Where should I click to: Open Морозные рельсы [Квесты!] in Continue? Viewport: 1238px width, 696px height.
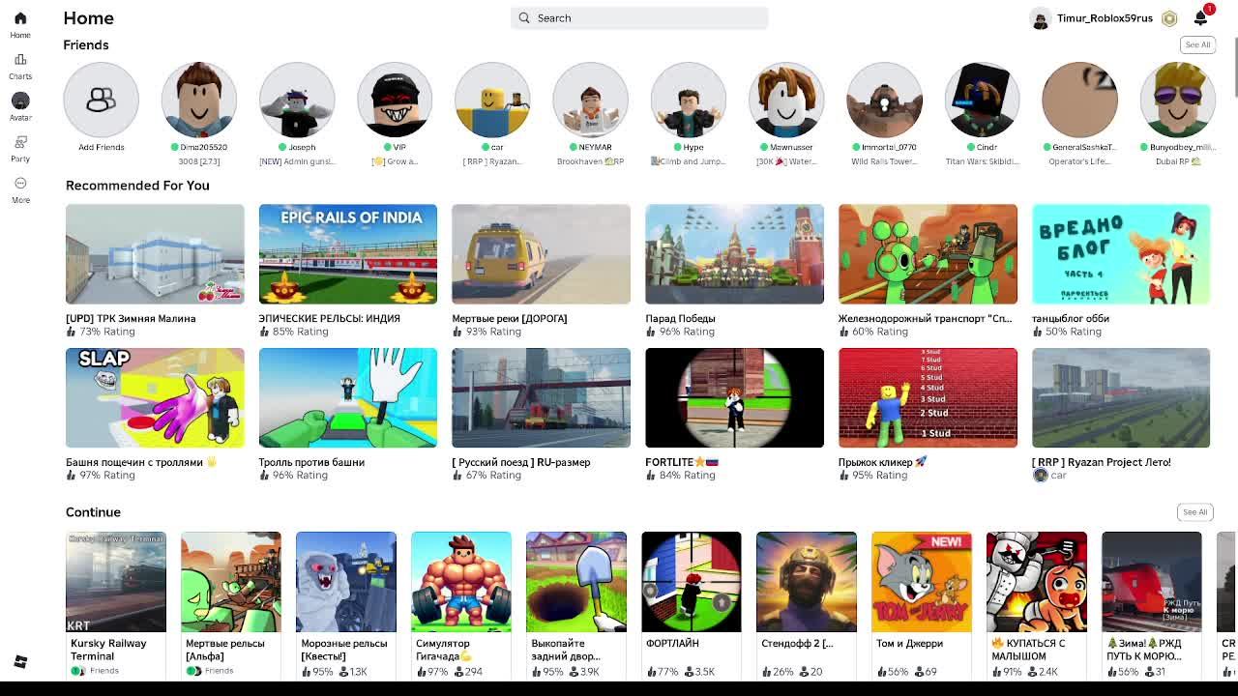[346, 582]
